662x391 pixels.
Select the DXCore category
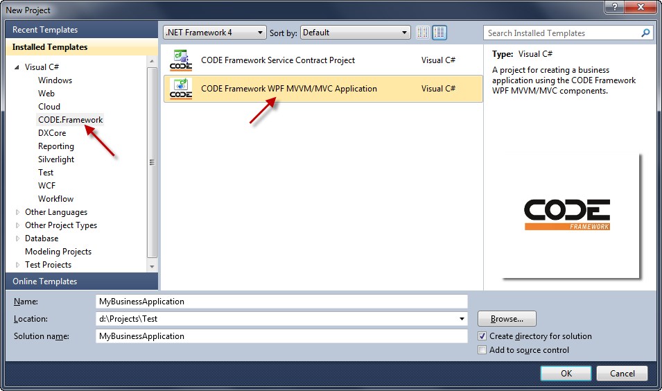52,133
